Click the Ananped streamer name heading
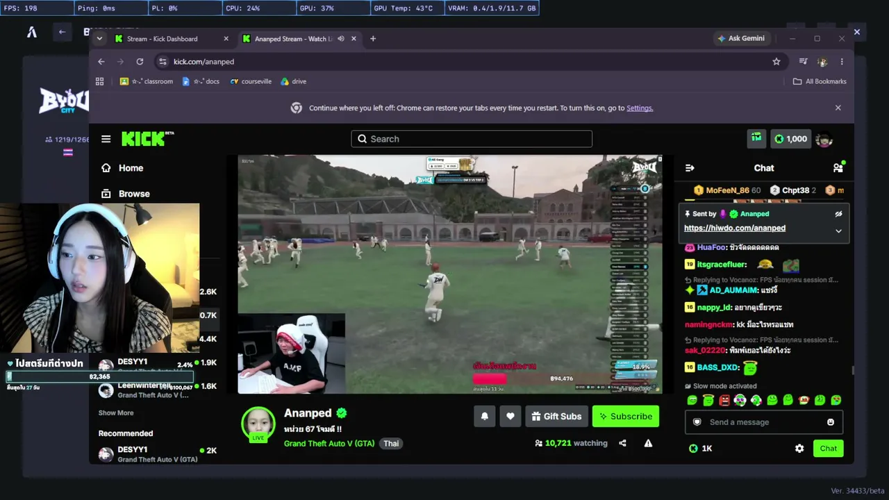The width and height of the screenshot is (889, 500). tap(308, 413)
